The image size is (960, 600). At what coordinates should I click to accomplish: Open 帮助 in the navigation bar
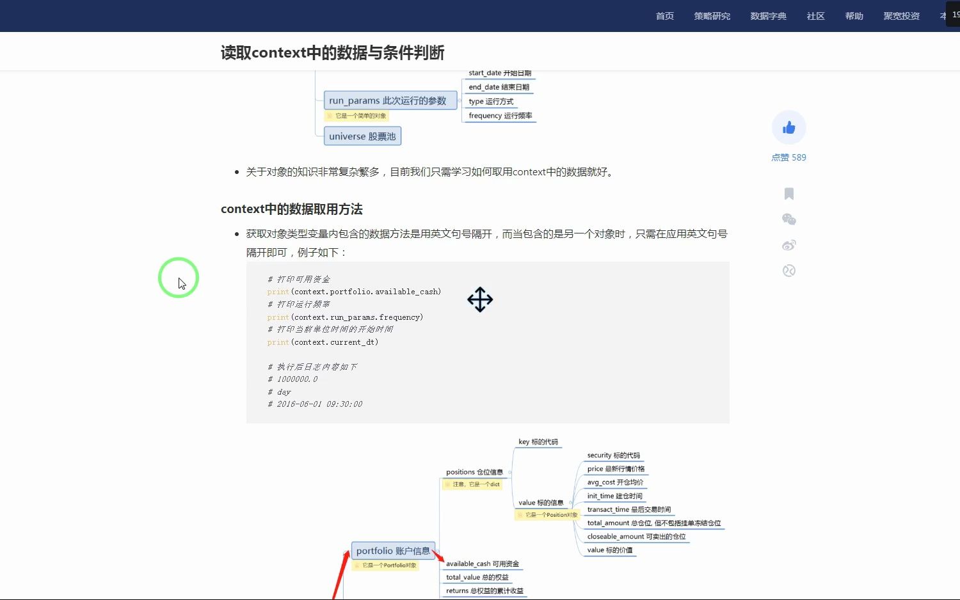pos(854,16)
